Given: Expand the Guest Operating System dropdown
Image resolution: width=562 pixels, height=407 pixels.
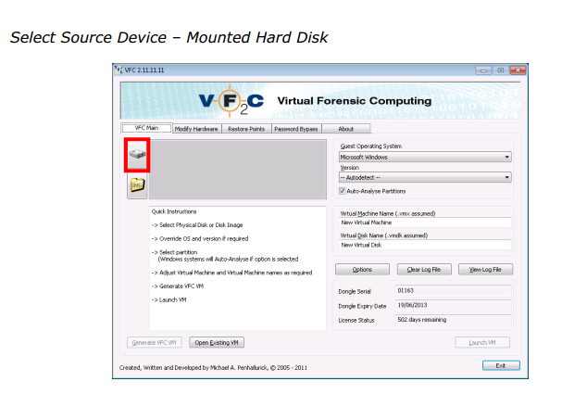Looking at the screenshot, I should pyautogui.click(x=425, y=157).
